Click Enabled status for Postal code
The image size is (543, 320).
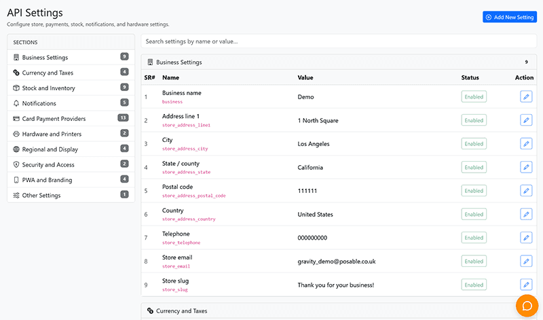pyautogui.click(x=474, y=191)
